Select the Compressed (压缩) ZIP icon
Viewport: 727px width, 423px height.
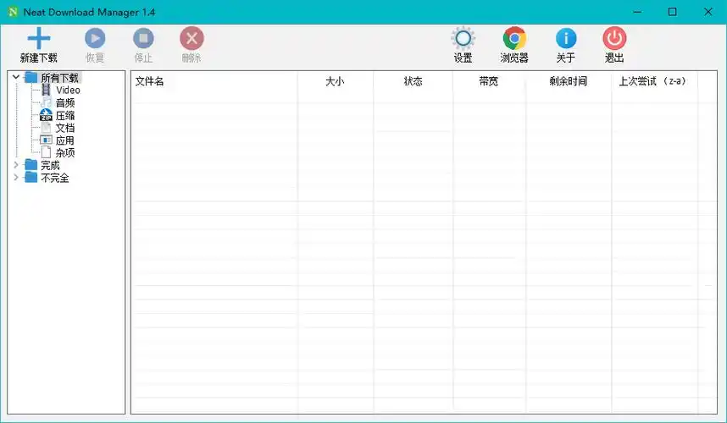coord(46,115)
